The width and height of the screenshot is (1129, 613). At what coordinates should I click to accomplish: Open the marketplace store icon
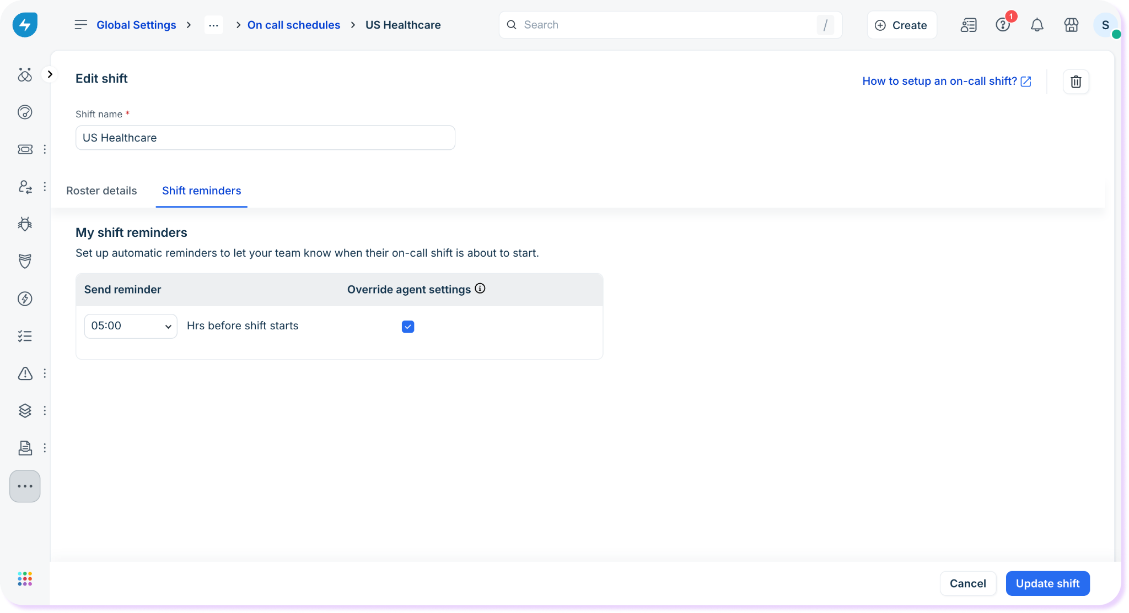click(1071, 25)
